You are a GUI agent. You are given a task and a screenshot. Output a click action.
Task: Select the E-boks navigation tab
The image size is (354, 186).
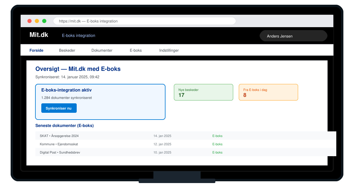pos(136,50)
